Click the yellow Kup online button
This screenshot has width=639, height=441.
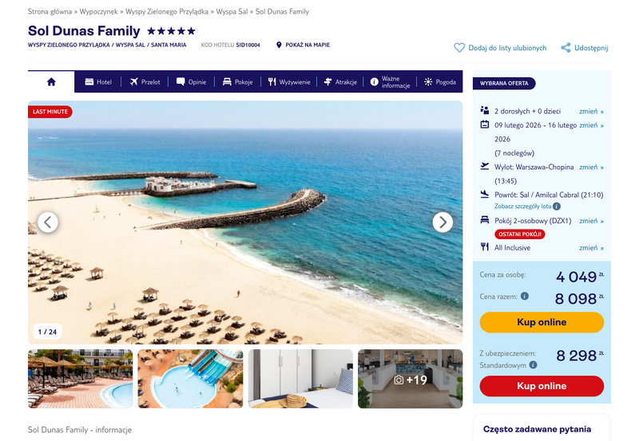coord(542,322)
